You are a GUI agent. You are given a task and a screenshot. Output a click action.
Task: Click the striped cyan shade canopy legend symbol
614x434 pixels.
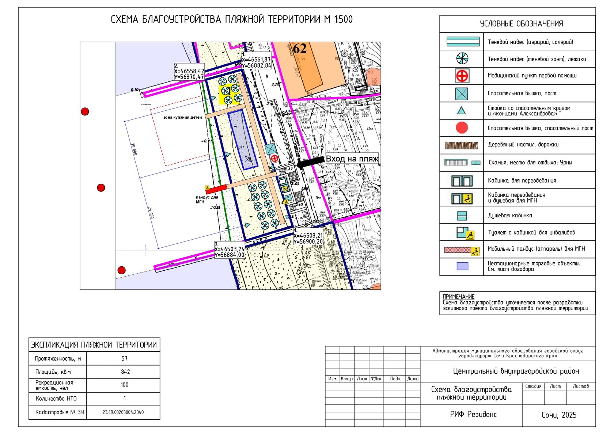point(463,42)
